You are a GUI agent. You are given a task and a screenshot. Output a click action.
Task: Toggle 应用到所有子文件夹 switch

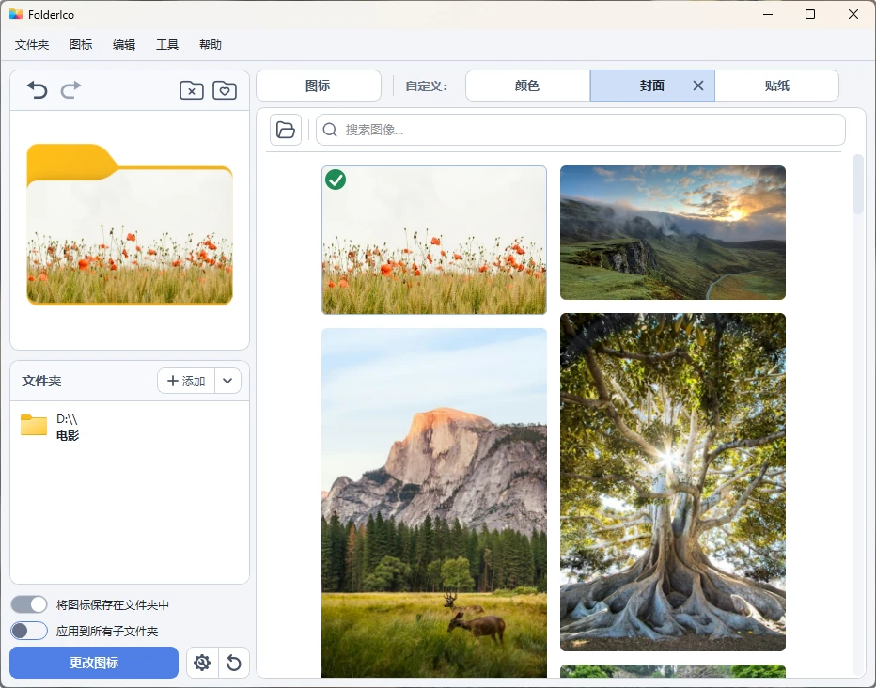point(29,631)
